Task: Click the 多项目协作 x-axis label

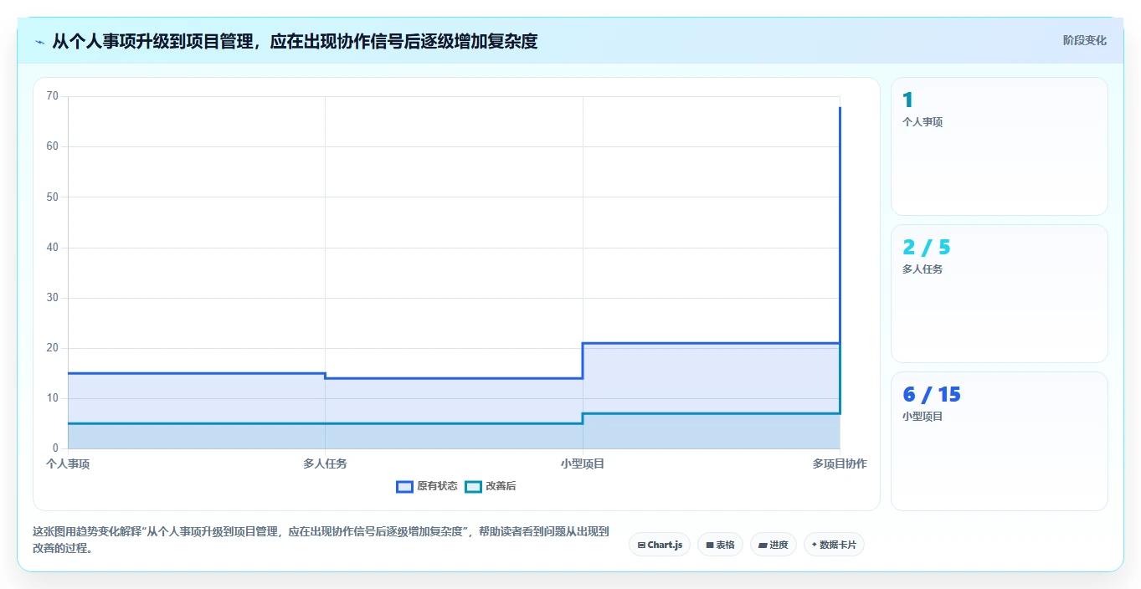Action: click(x=840, y=464)
